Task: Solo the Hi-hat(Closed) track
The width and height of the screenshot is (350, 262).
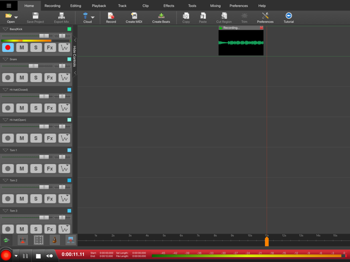Action: [36, 108]
